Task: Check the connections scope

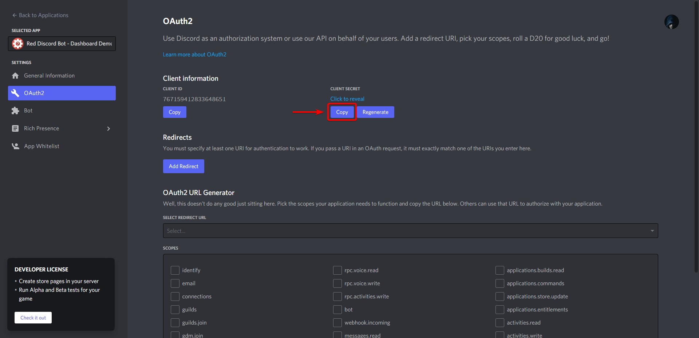Action: [x=175, y=297]
